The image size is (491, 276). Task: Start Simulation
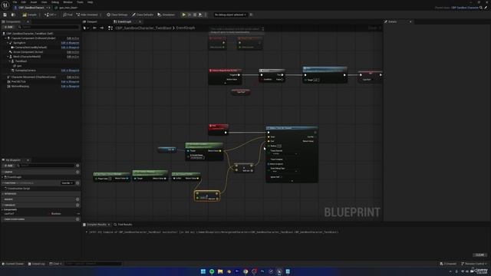[x=166, y=15]
